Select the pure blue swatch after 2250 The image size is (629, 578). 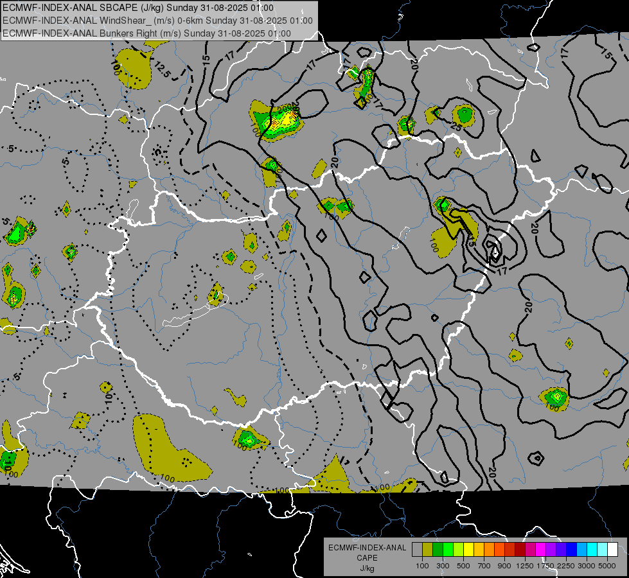(x=571, y=549)
